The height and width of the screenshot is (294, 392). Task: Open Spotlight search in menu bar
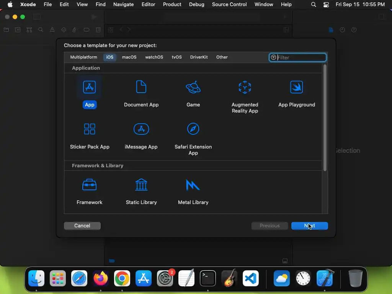[313, 4]
